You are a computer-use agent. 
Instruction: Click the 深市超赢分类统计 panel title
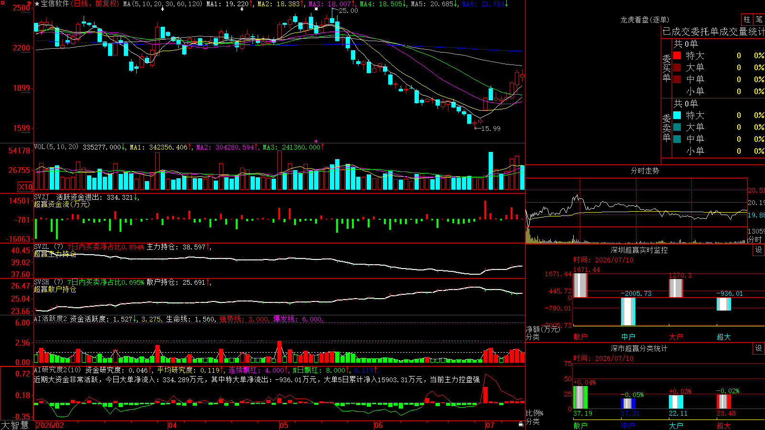tap(639, 348)
